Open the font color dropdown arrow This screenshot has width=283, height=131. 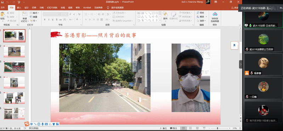80,19
